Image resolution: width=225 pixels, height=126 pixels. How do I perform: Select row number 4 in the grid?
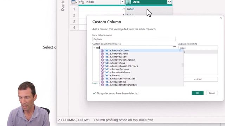tap(74, 27)
